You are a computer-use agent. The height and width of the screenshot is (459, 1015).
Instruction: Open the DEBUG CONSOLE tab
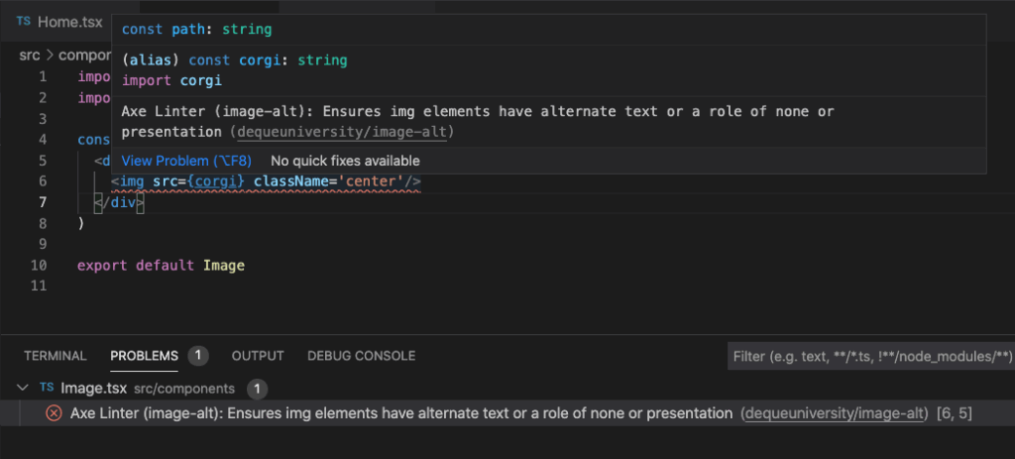point(361,355)
